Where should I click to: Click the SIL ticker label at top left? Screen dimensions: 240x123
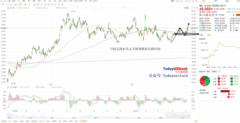point(5,1)
